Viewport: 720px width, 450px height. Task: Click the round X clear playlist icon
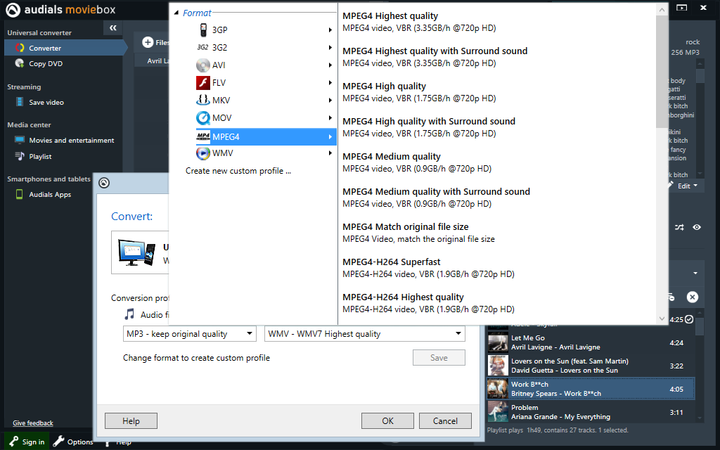(x=693, y=297)
